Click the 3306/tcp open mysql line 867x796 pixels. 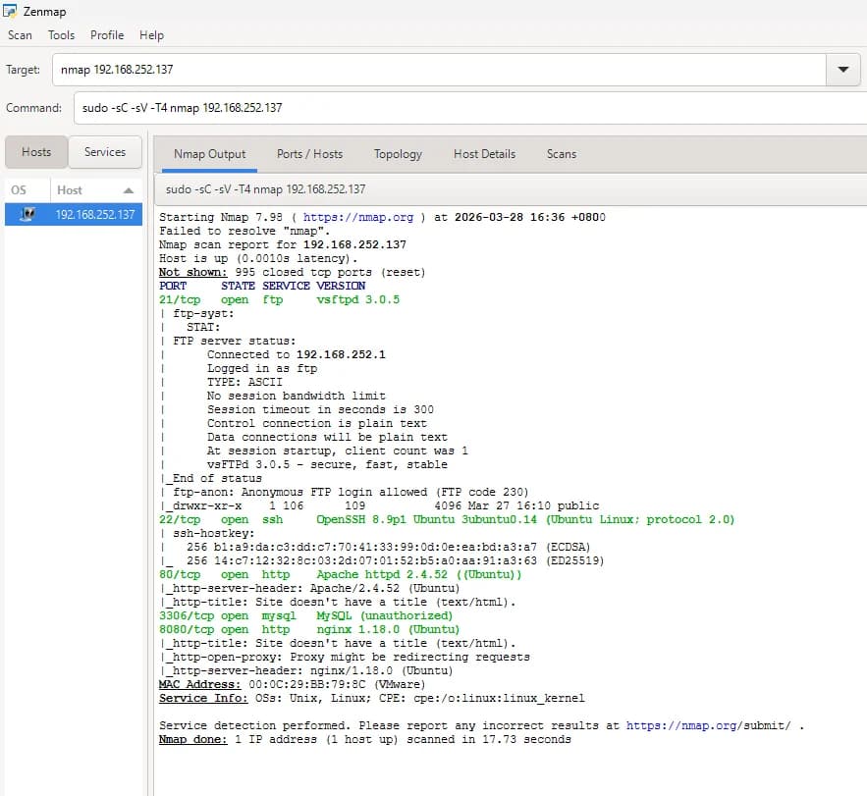(x=305, y=615)
